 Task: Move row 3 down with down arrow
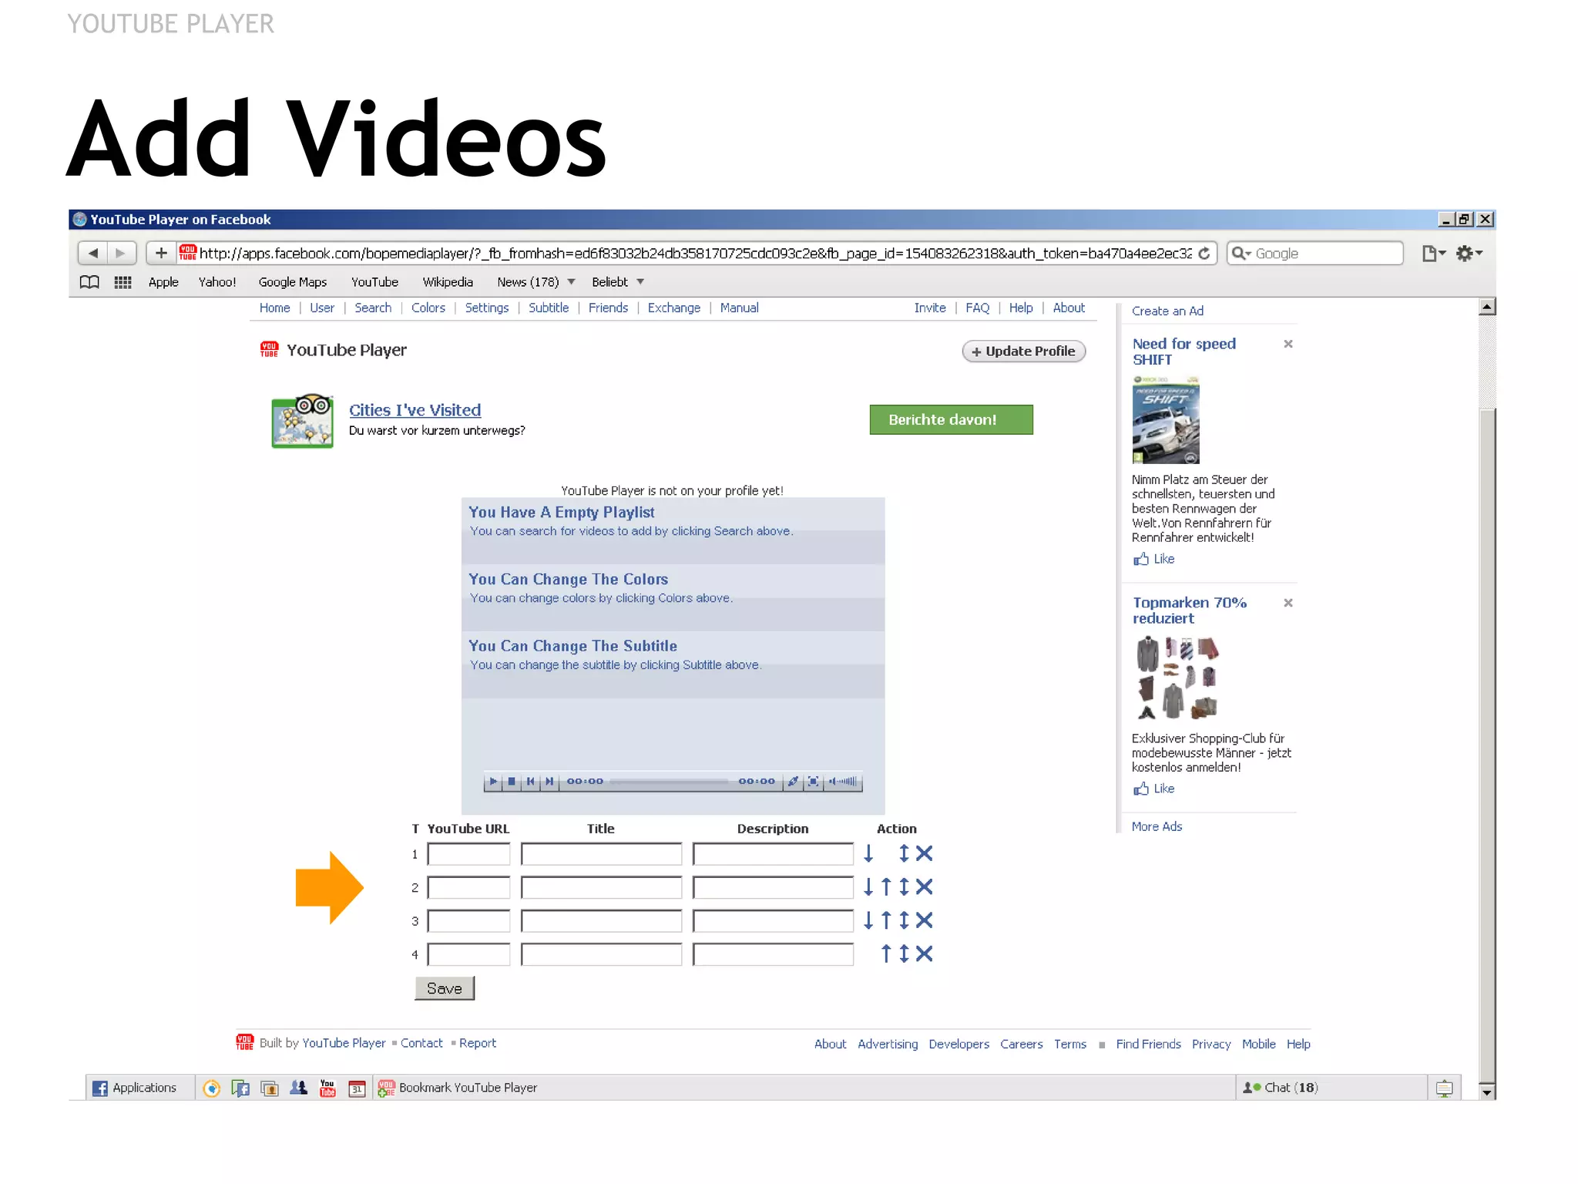click(x=868, y=920)
